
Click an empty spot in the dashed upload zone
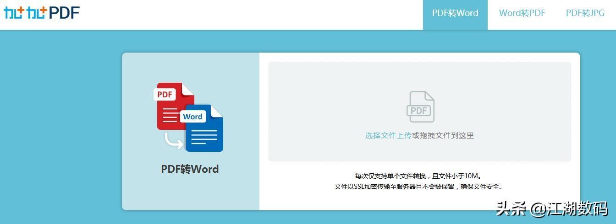click(321, 91)
